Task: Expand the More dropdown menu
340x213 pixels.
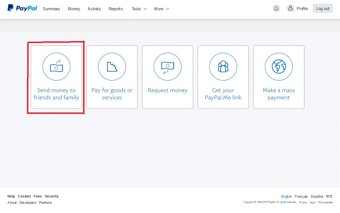Action: pyautogui.click(x=162, y=9)
